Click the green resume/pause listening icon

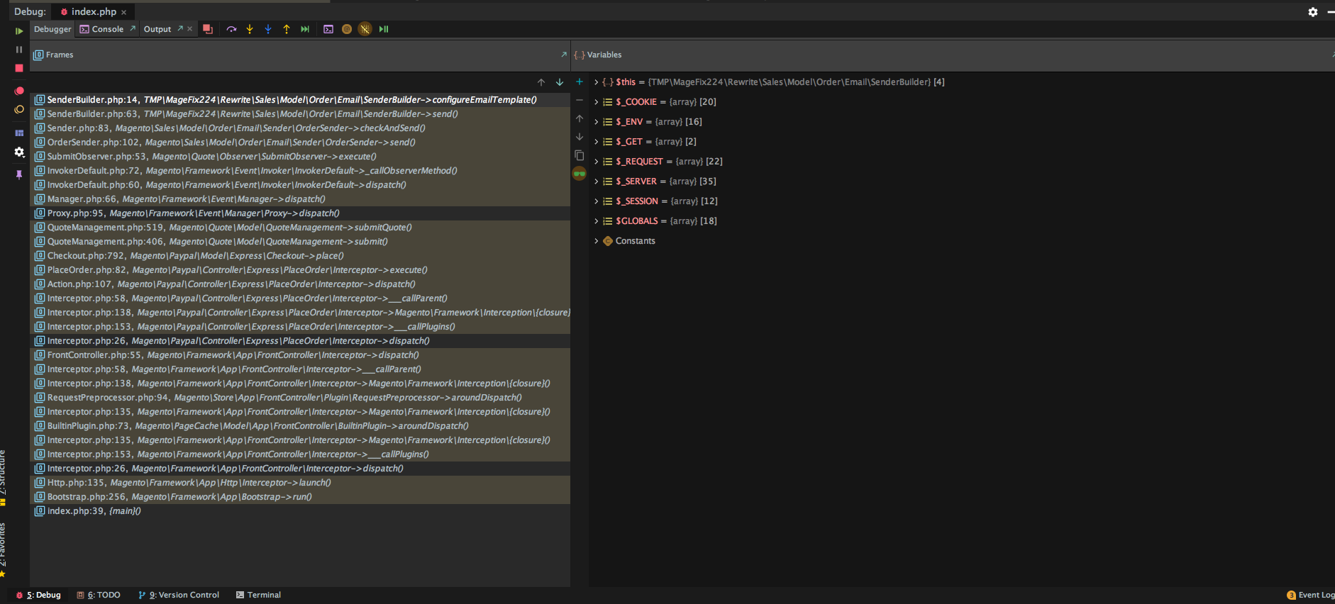click(384, 29)
